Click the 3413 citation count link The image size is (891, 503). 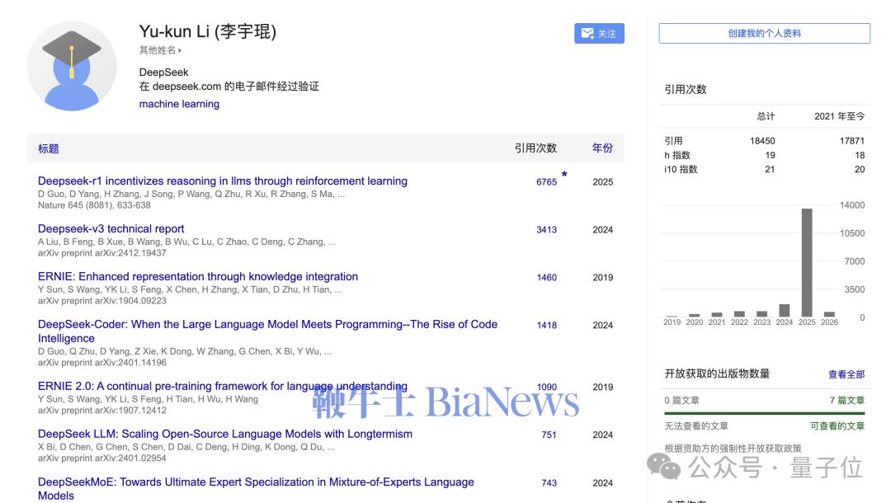[x=548, y=229]
